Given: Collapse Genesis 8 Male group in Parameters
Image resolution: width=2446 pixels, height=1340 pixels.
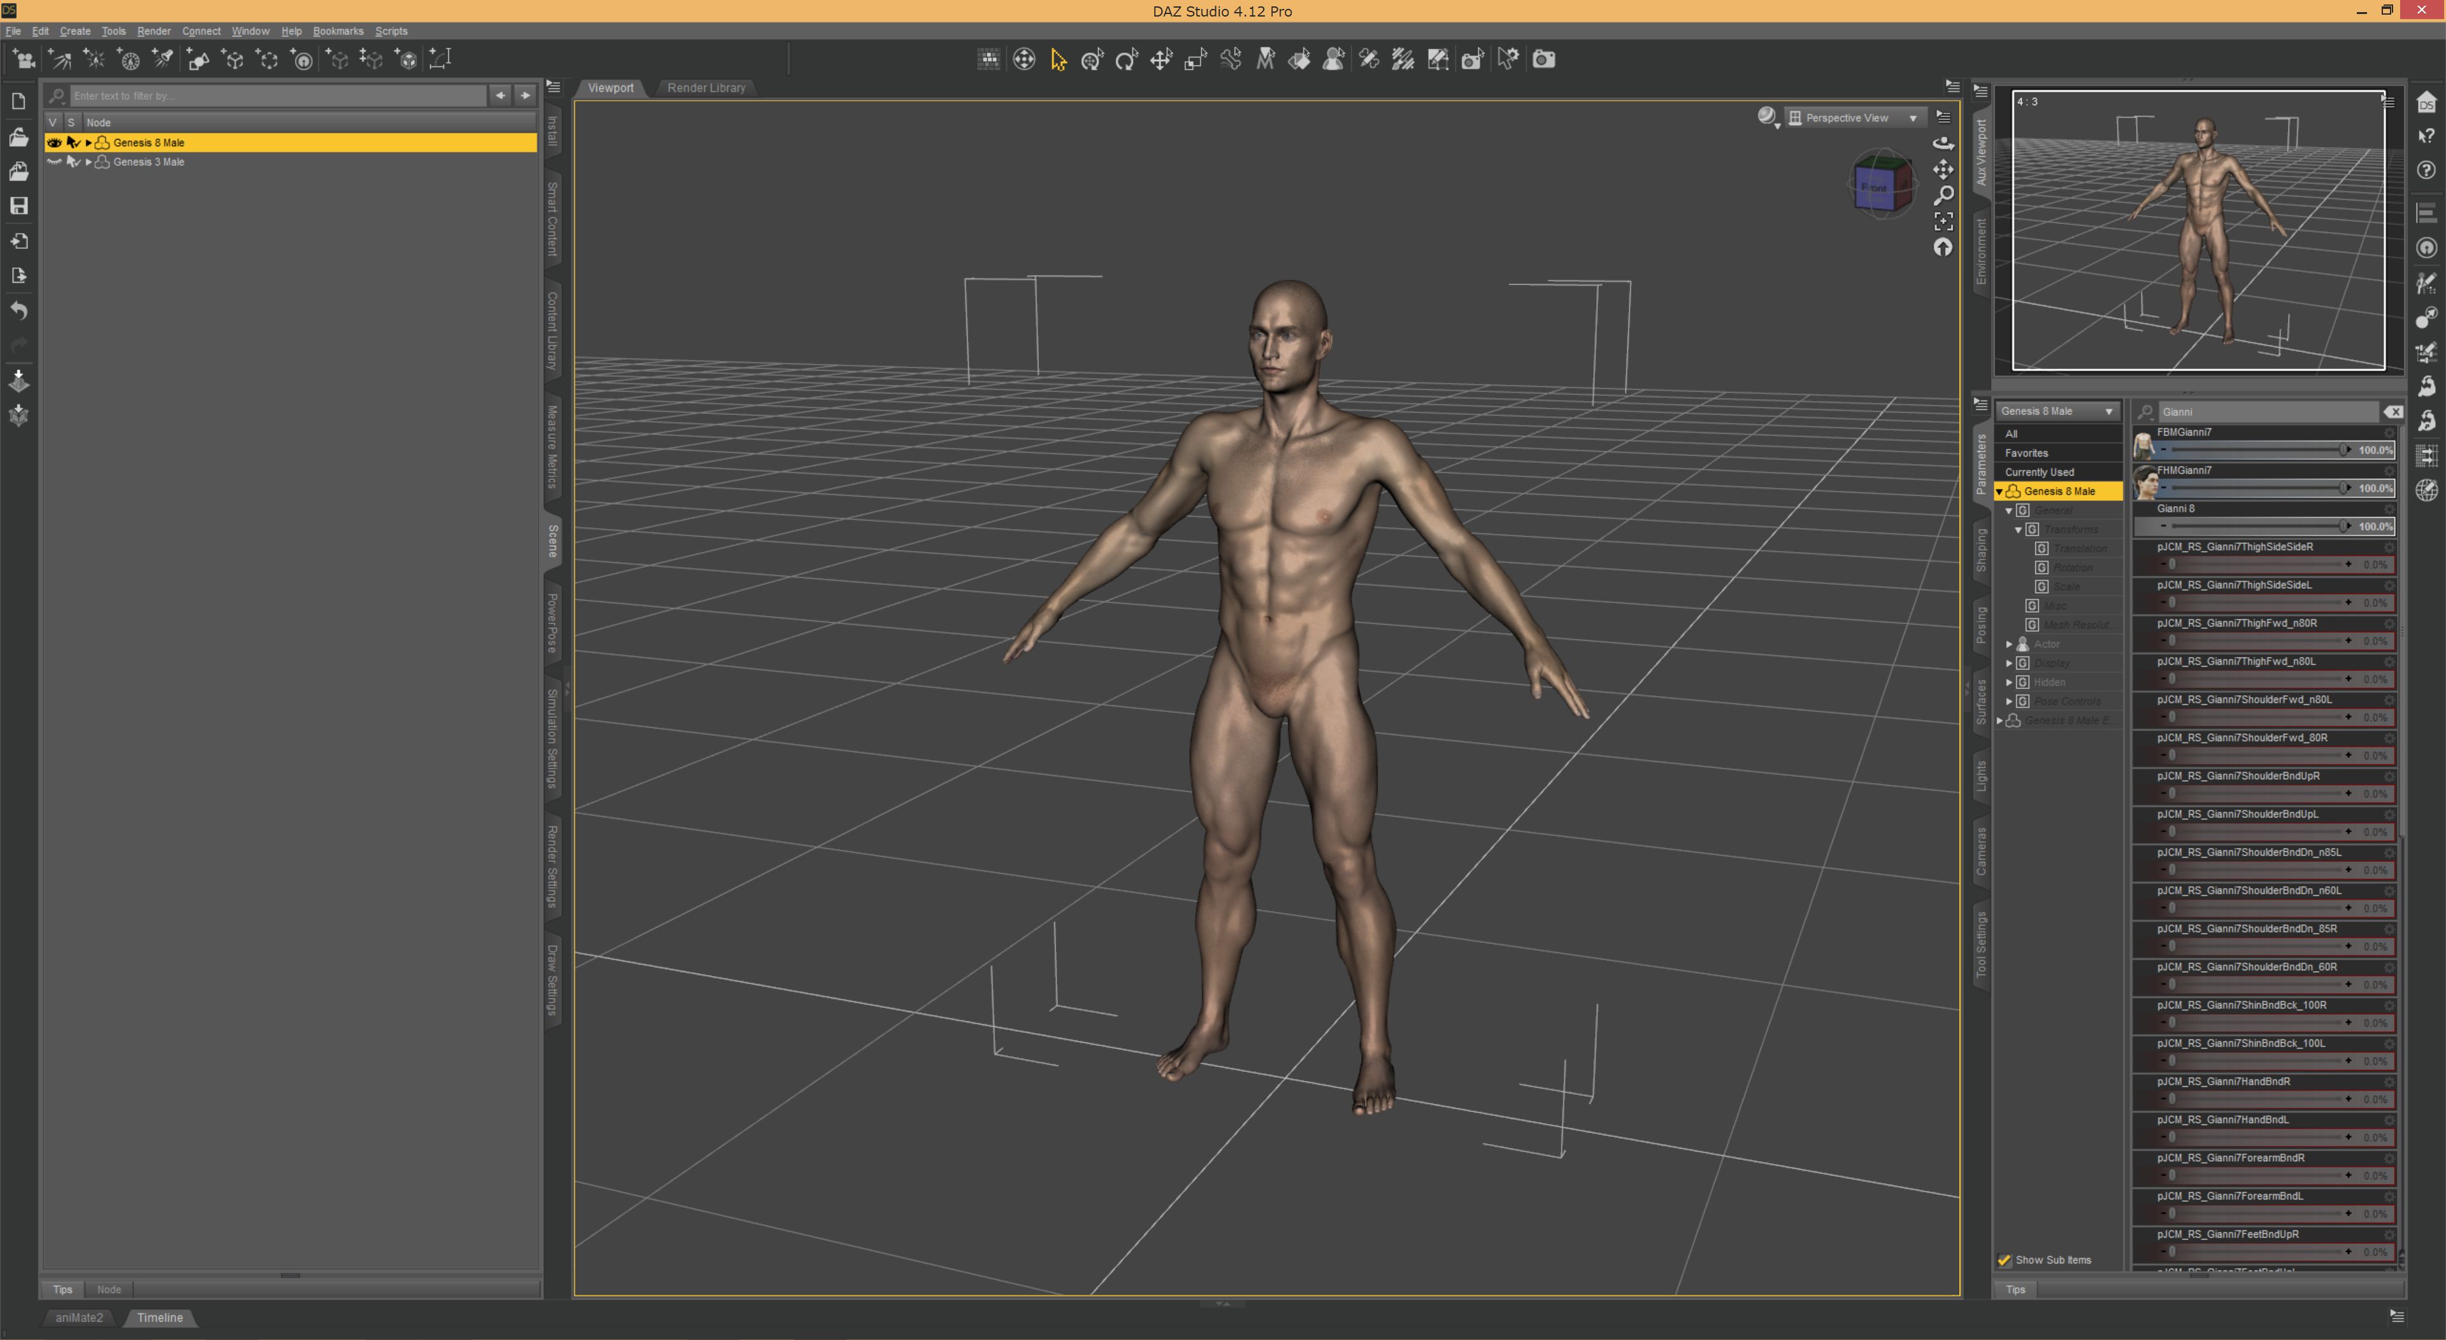Looking at the screenshot, I should tap(1999, 491).
